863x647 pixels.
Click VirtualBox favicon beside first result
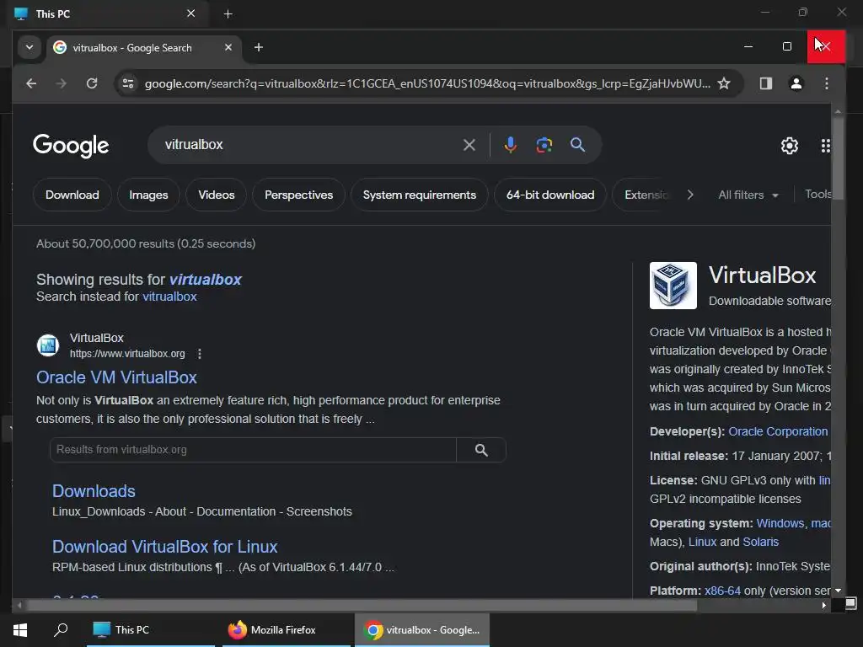point(48,345)
